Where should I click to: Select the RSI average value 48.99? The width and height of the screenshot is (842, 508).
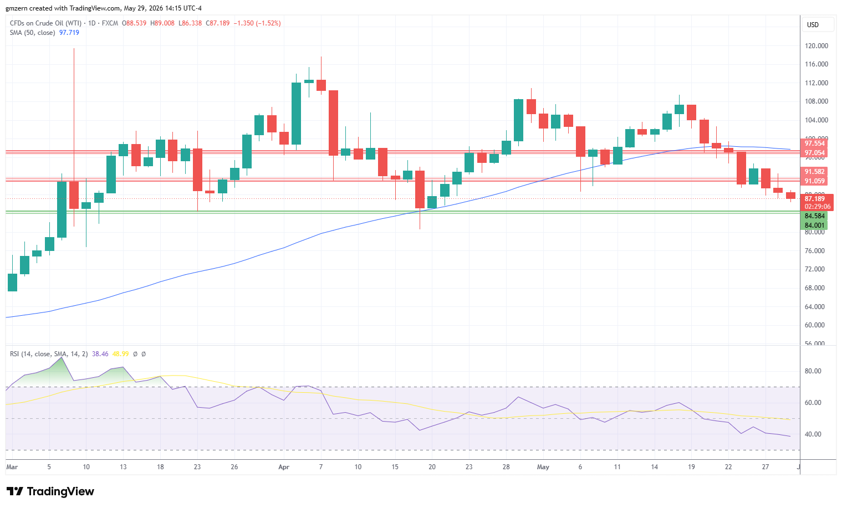(120, 353)
